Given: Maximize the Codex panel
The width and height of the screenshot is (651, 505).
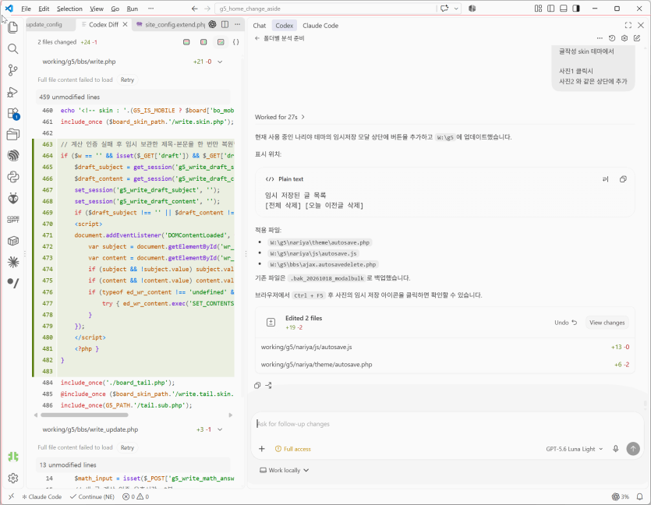Looking at the screenshot, I should pyautogui.click(x=628, y=25).
